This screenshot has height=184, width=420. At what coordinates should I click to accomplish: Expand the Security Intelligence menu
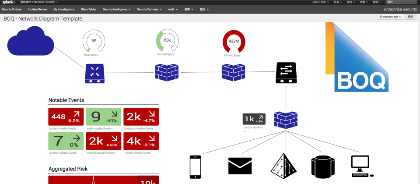coord(116,9)
